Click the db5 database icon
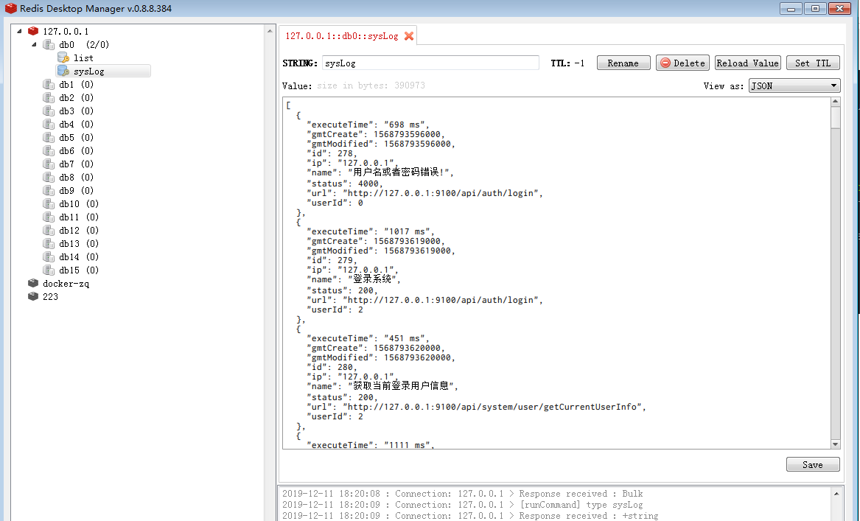 coord(49,138)
